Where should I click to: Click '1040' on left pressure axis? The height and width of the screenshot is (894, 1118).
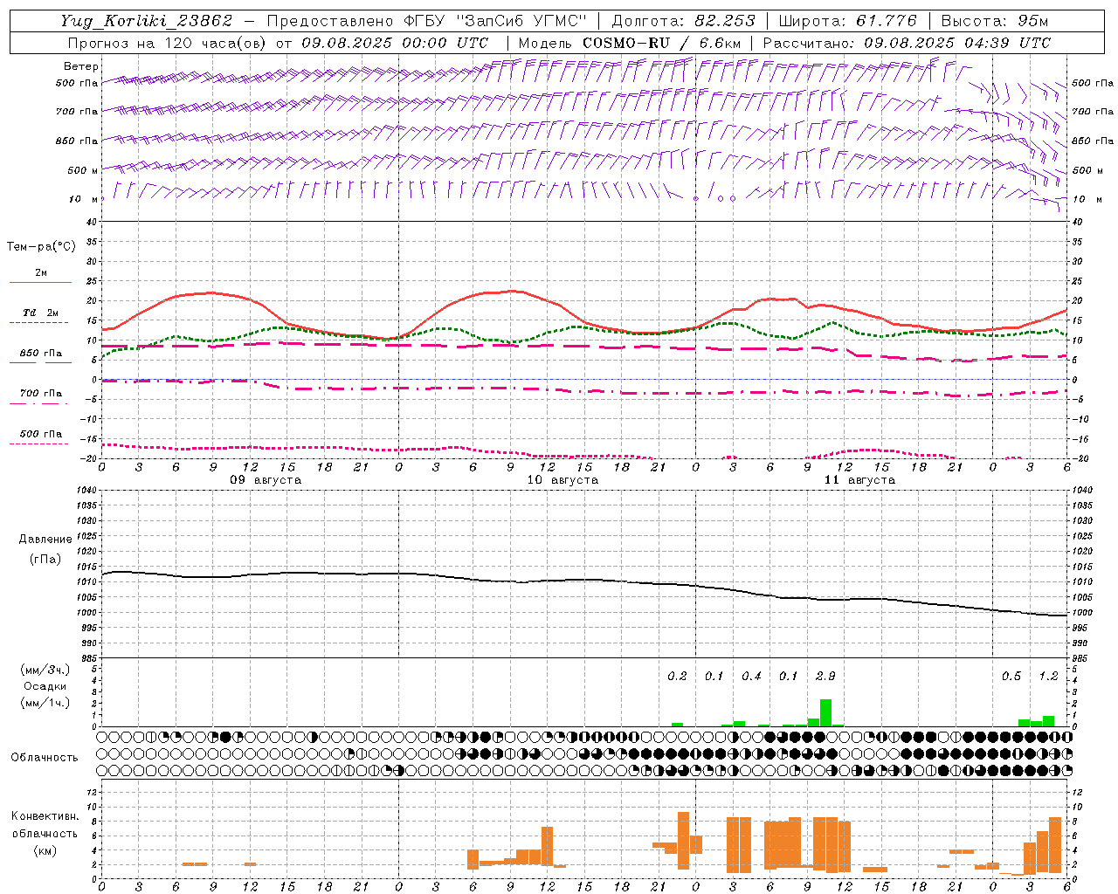86,490
